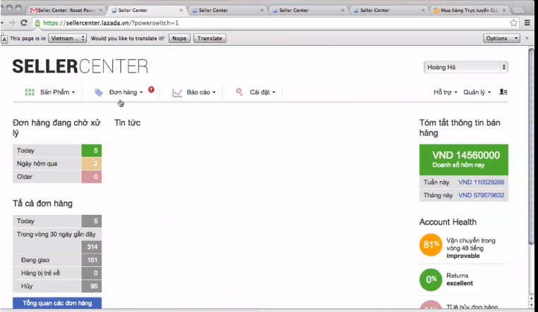Click the Sản Phẩm grid icon
The height and width of the screenshot is (312, 538).
[x=30, y=92]
